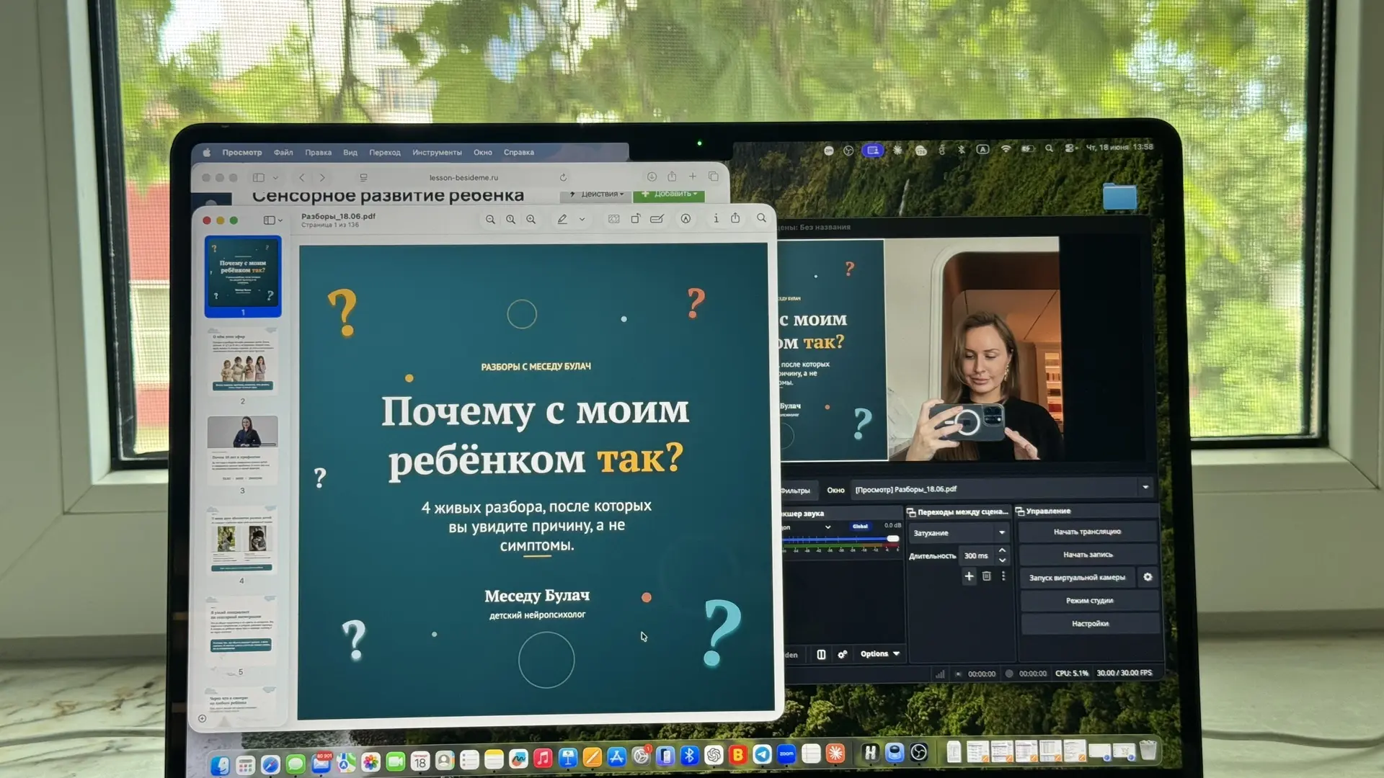Open the audio mixer Options dropdown
This screenshot has height=778, width=1384.
[879, 654]
